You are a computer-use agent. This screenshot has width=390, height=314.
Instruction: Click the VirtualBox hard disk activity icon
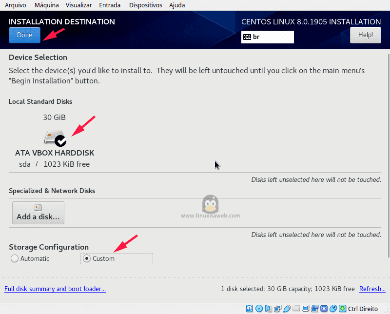point(250,309)
